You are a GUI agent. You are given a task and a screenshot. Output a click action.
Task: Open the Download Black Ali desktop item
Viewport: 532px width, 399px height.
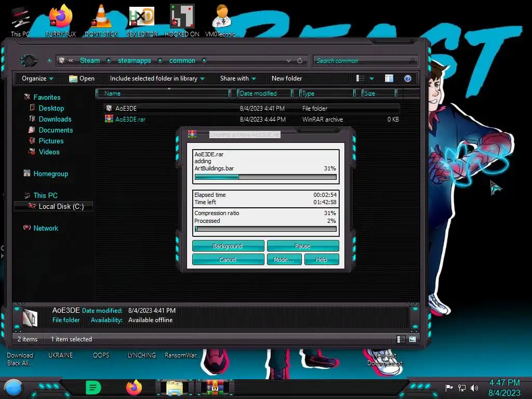pyautogui.click(x=20, y=359)
